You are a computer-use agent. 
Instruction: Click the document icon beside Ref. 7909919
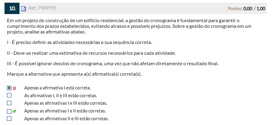[23, 9]
